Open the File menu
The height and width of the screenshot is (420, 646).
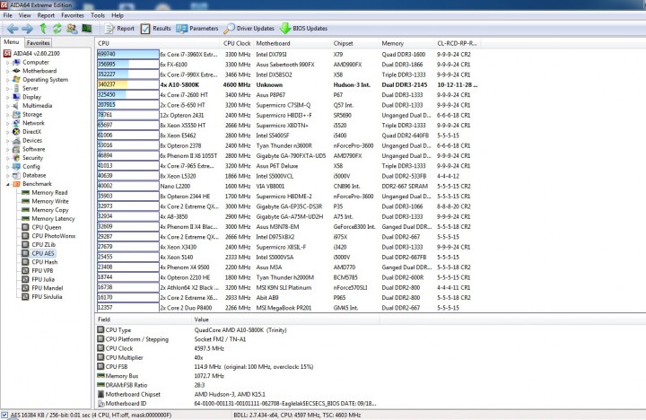(x=7, y=15)
